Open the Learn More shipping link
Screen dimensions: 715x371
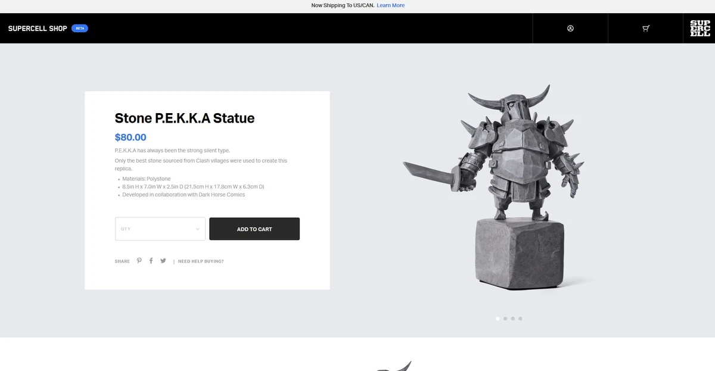click(390, 5)
